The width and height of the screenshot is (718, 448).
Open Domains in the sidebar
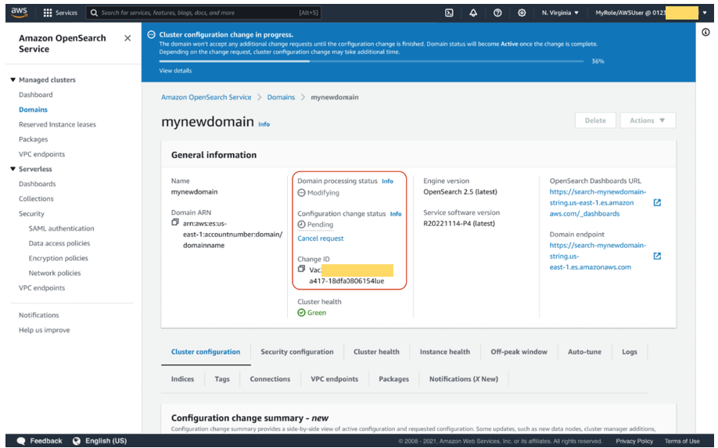(x=33, y=109)
